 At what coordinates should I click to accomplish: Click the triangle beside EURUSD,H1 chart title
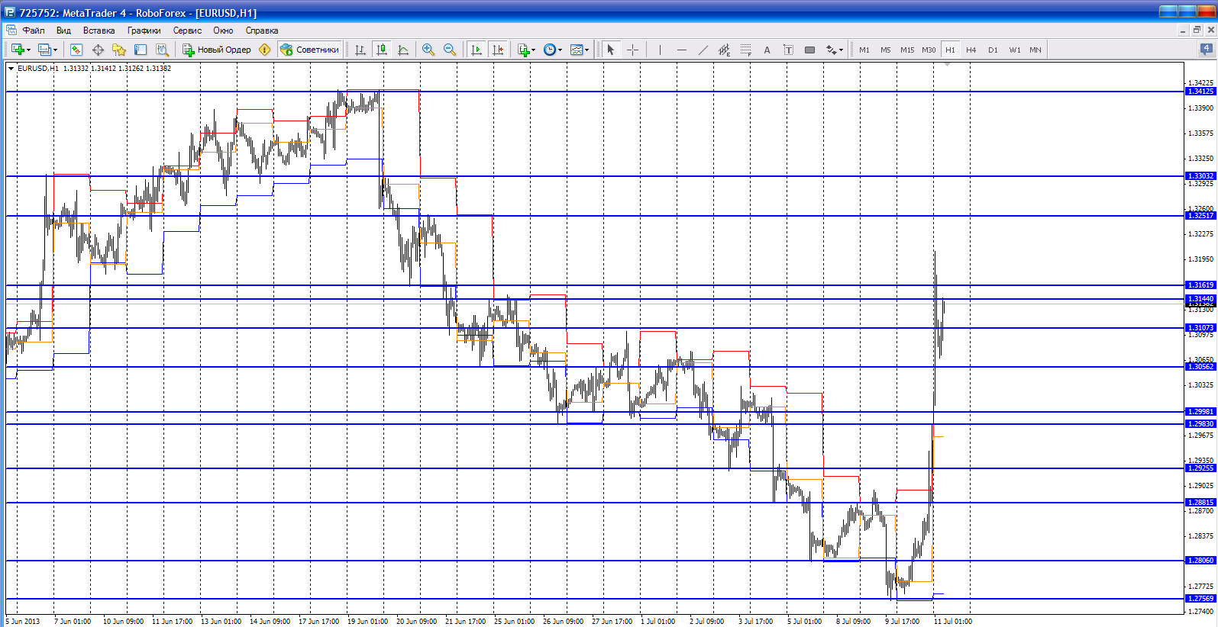point(11,68)
